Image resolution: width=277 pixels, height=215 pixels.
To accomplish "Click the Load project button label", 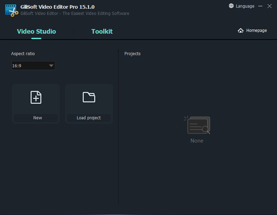I will 89,118.
